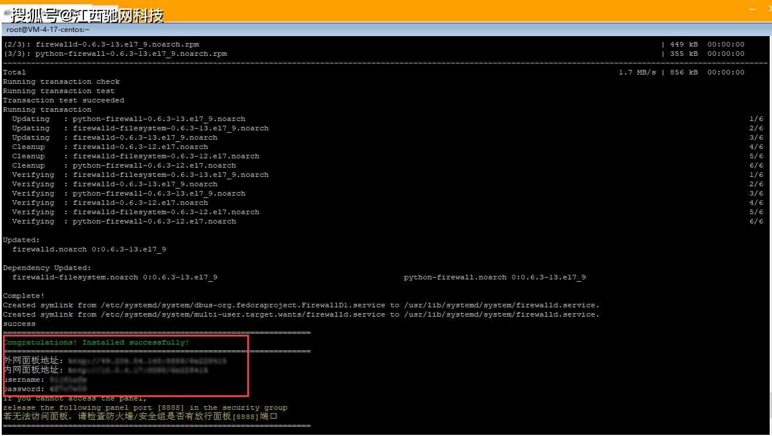Image resolution: width=772 pixels, height=436 pixels.
Task: Click the 'Transaction test succeeded' line
Action: [64, 100]
